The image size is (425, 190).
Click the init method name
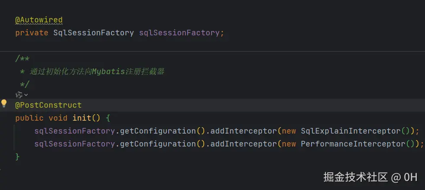pyautogui.click(x=82, y=118)
